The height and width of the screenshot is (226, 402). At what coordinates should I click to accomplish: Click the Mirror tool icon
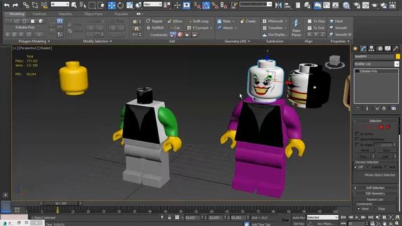(x=278, y=5)
